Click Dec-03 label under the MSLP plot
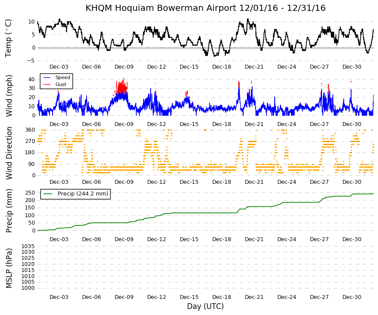This screenshot has height=315, width=378. pyautogui.click(x=59, y=297)
